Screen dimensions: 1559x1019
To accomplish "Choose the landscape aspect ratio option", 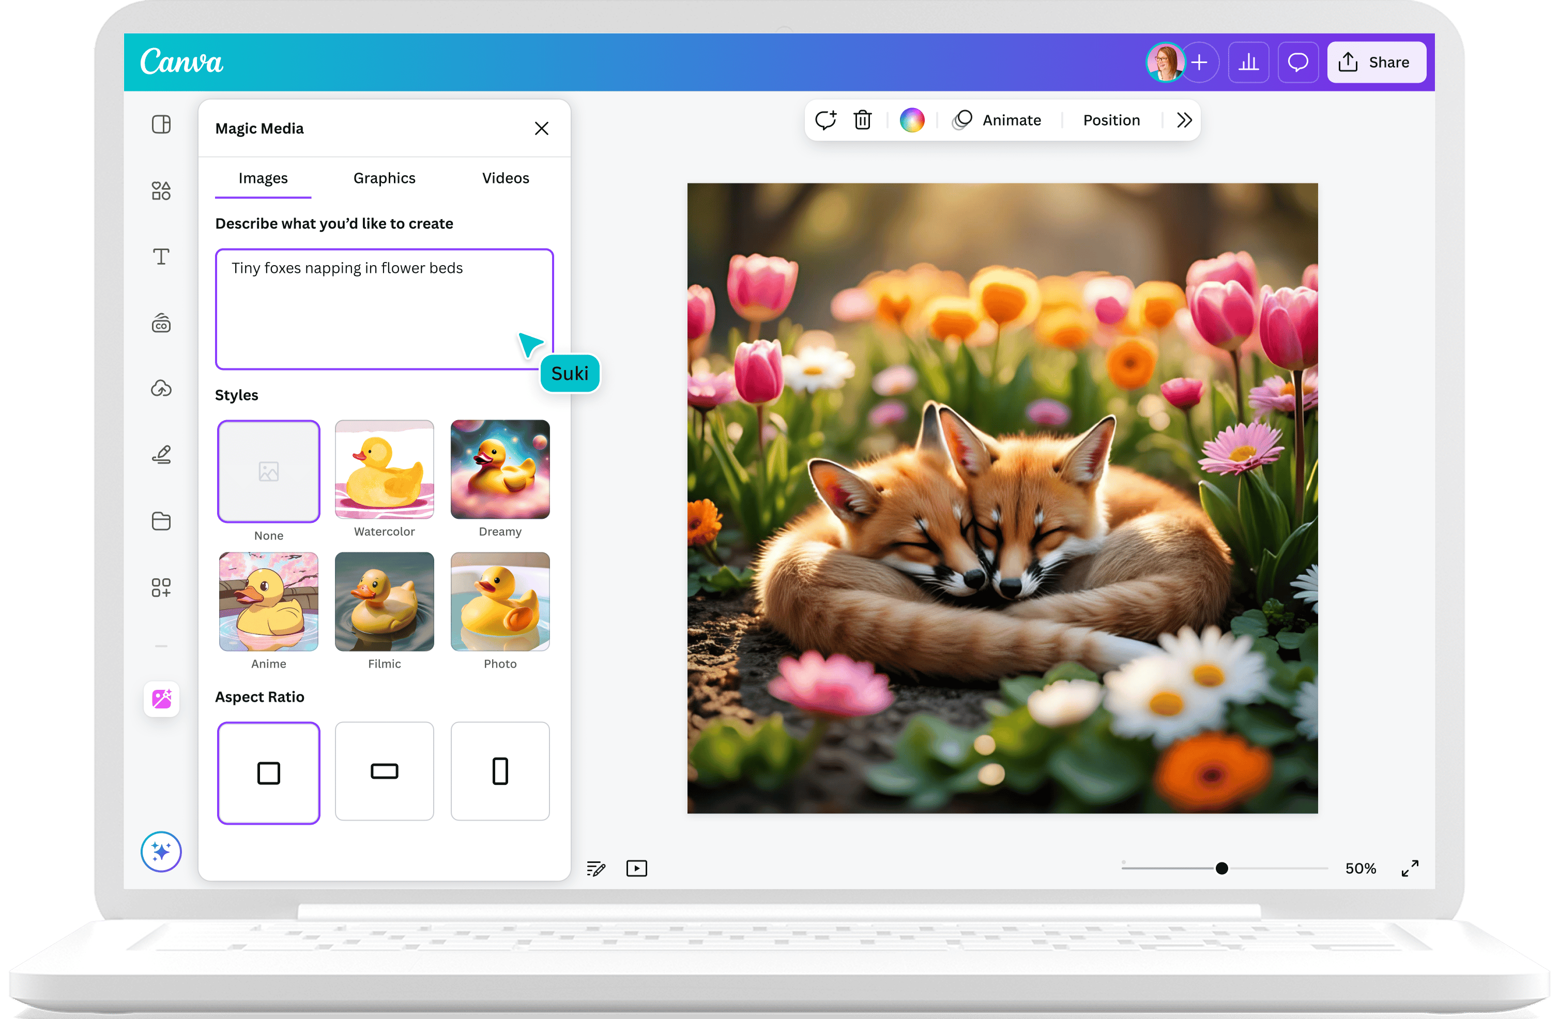I will [x=385, y=771].
